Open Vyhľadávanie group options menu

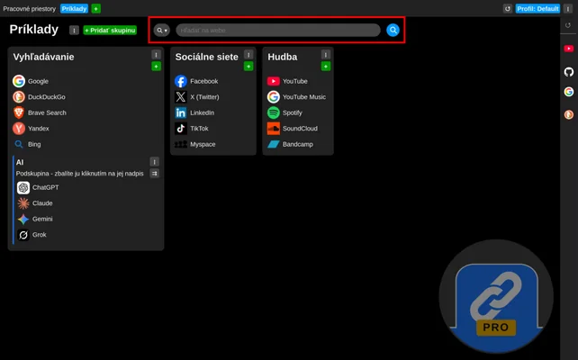156,55
